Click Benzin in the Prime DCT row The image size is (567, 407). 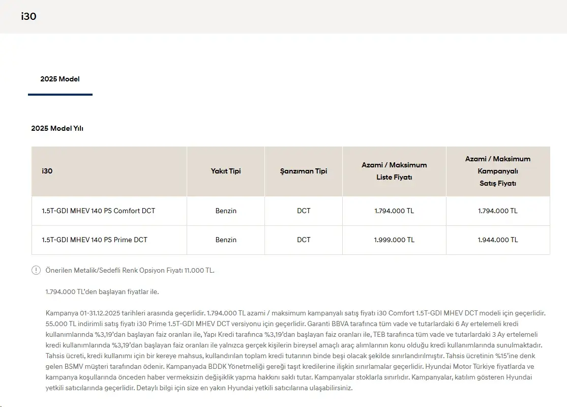coord(226,240)
